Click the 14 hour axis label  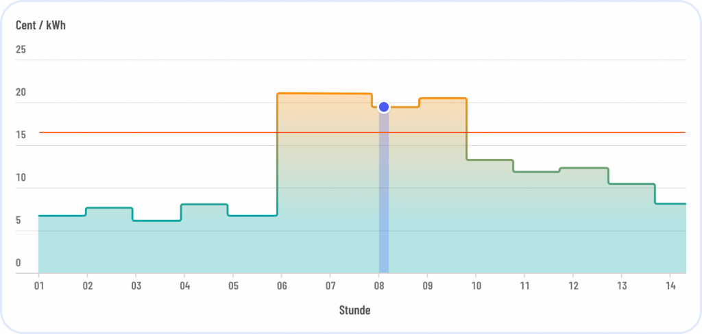pos(670,285)
